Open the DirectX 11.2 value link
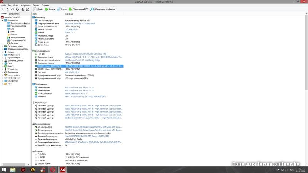The width and height of the screenshot is (308, 173). point(70,33)
